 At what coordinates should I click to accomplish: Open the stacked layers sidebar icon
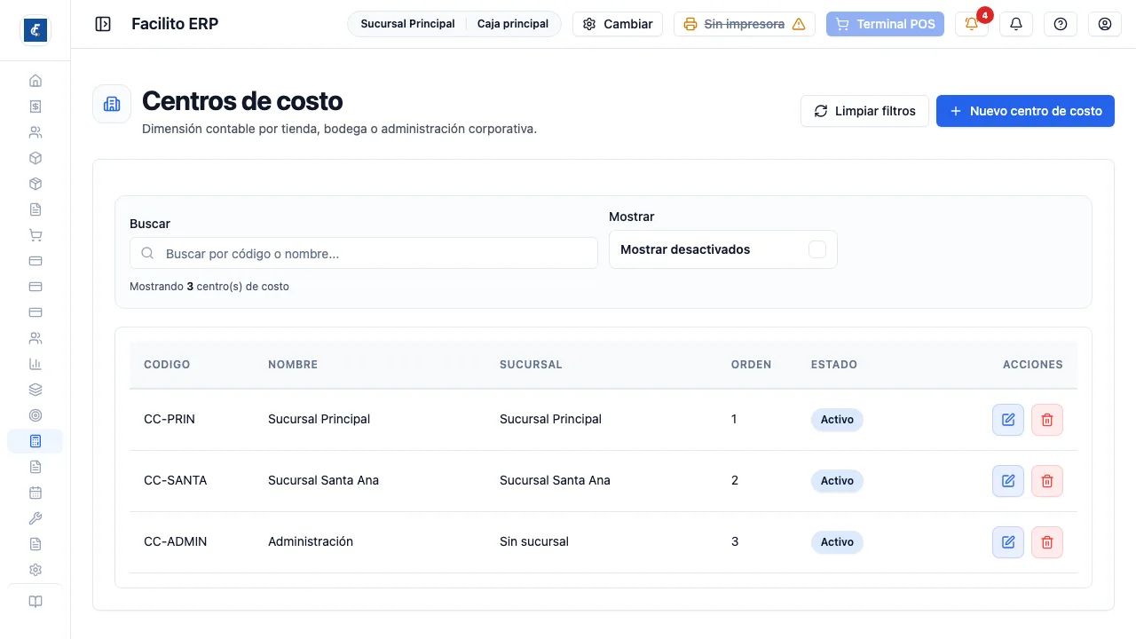(x=35, y=390)
